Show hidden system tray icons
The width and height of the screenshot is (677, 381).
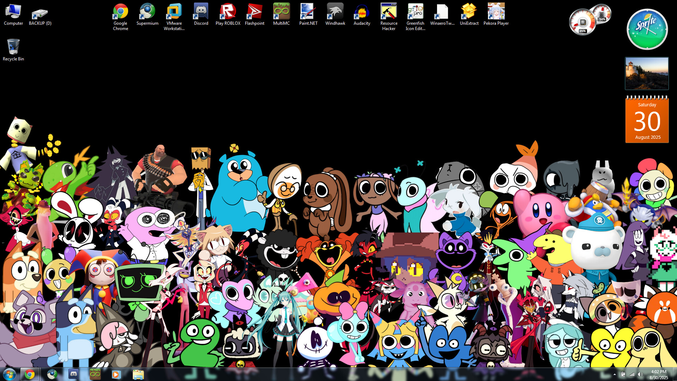pyautogui.click(x=615, y=374)
